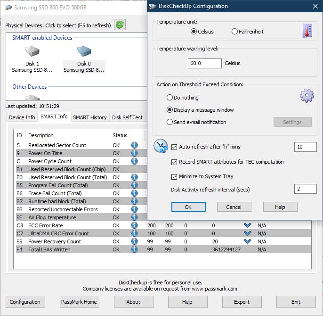
Task: Click the Description column header
Action: (68, 135)
